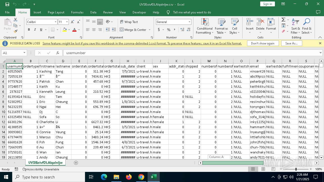Click Don't show again button
Screen dimensions: 324x182
pos(262,43)
